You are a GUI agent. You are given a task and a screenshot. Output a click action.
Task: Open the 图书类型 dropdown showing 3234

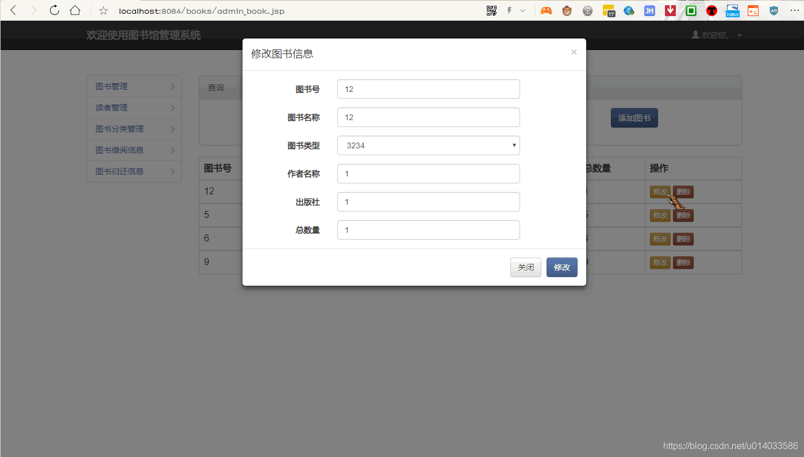429,145
